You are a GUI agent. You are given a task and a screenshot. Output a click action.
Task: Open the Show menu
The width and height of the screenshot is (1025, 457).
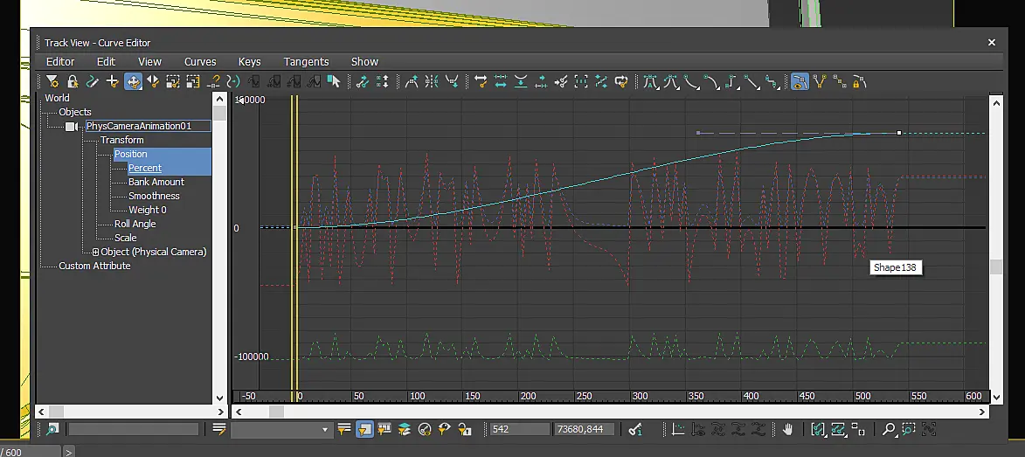[x=364, y=61]
